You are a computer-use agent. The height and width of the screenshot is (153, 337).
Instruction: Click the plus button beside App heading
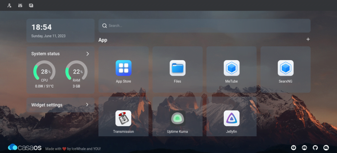(308, 39)
